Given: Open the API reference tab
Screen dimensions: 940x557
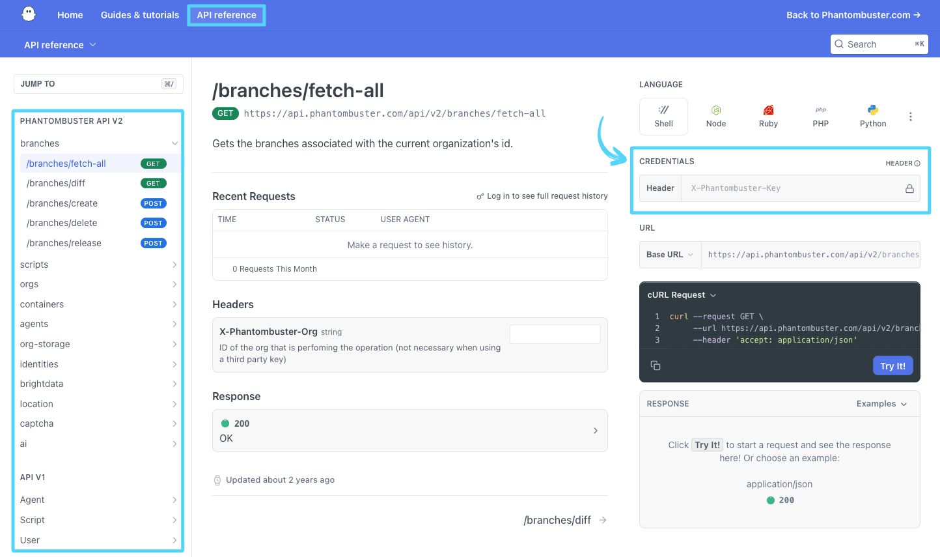Looking at the screenshot, I should [x=227, y=15].
